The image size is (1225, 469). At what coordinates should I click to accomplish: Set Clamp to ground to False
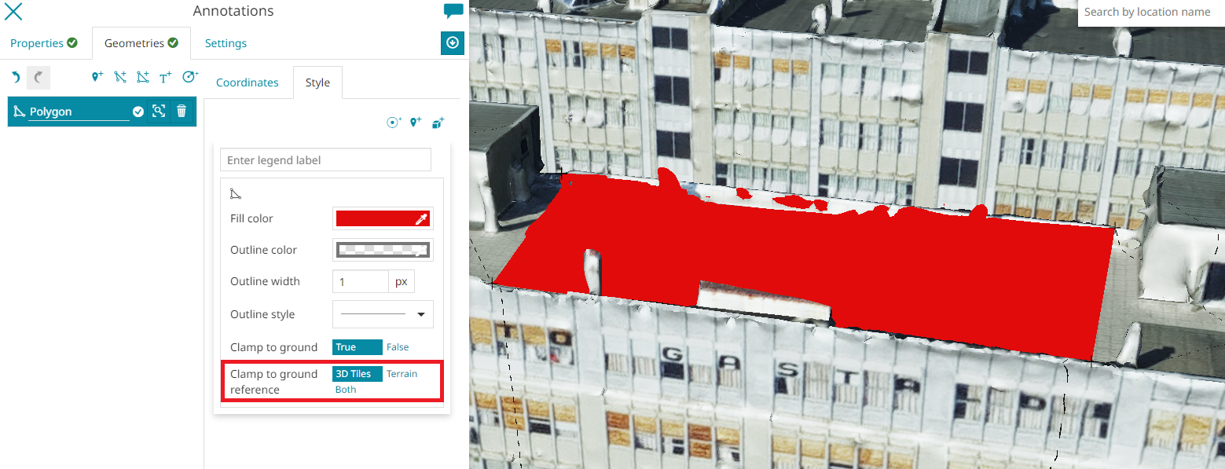point(398,347)
